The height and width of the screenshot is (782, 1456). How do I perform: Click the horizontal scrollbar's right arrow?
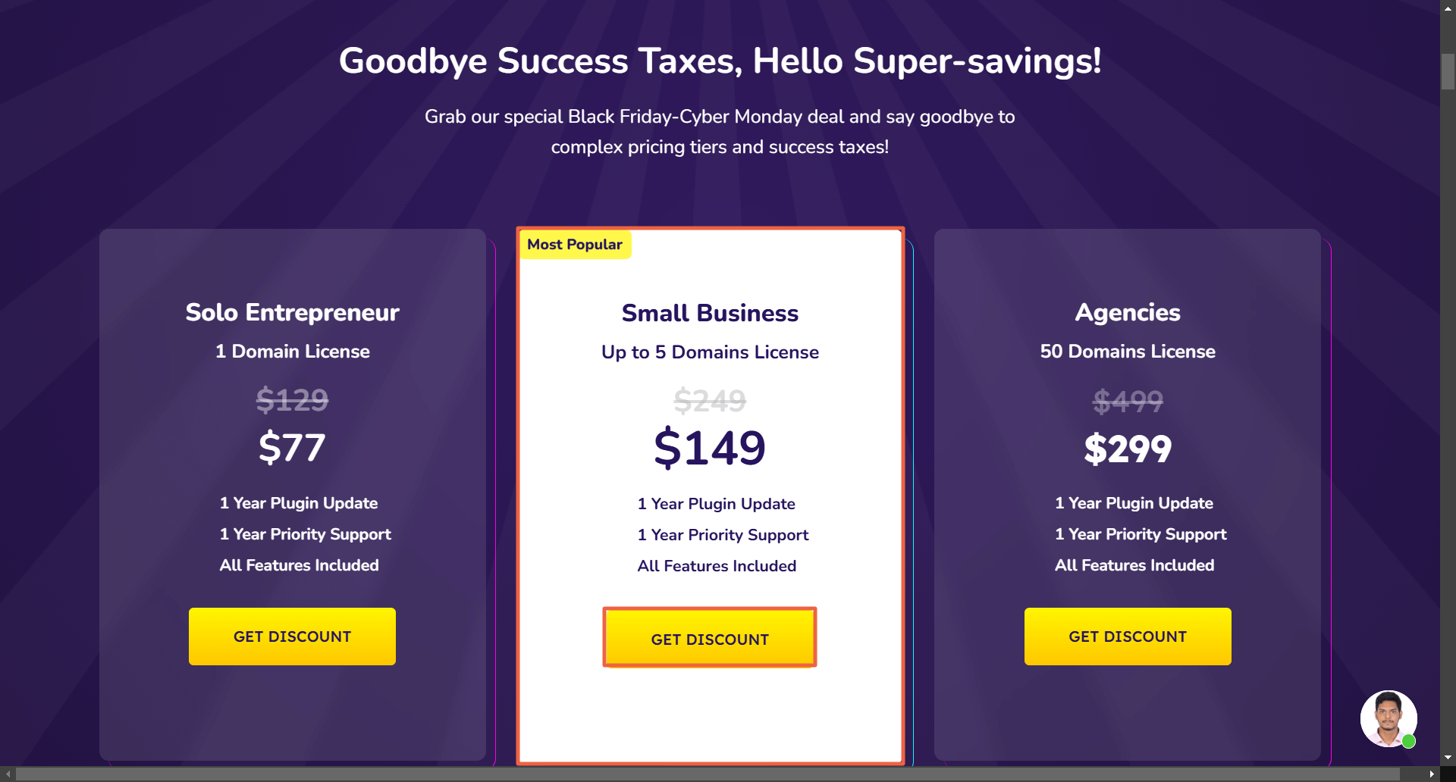[1431, 774]
